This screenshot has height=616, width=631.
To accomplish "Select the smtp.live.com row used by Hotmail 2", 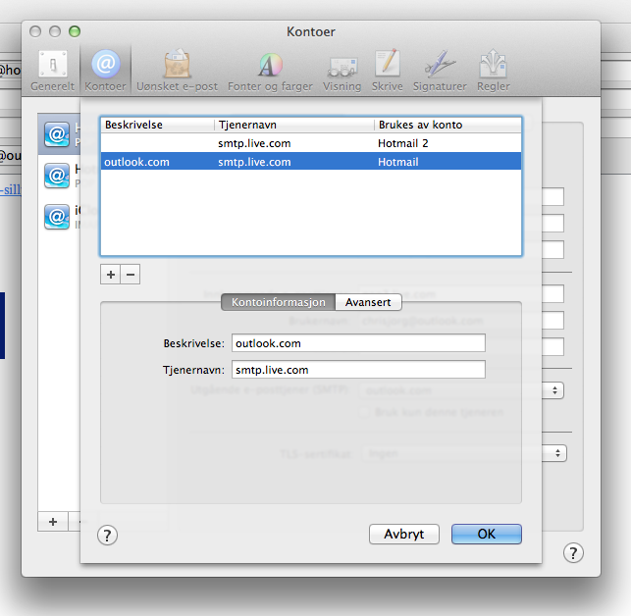I will 311,143.
